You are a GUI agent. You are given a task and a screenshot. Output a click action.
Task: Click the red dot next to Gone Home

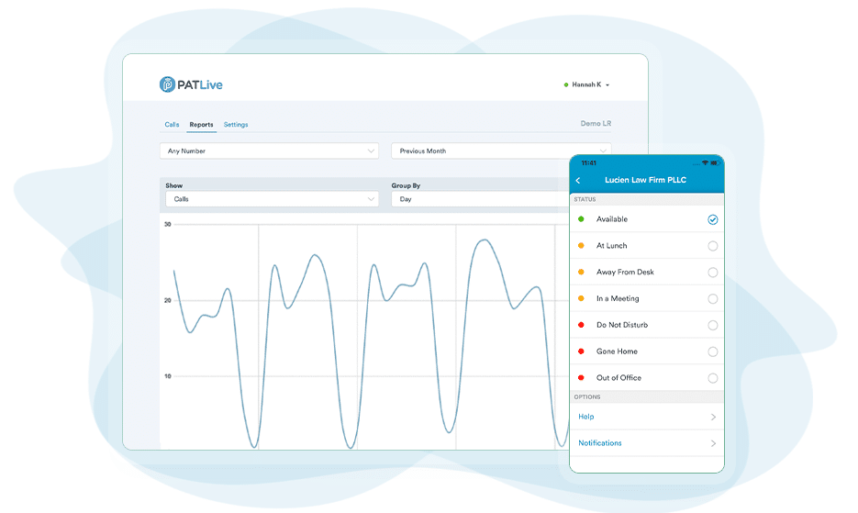pyautogui.click(x=581, y=351)
